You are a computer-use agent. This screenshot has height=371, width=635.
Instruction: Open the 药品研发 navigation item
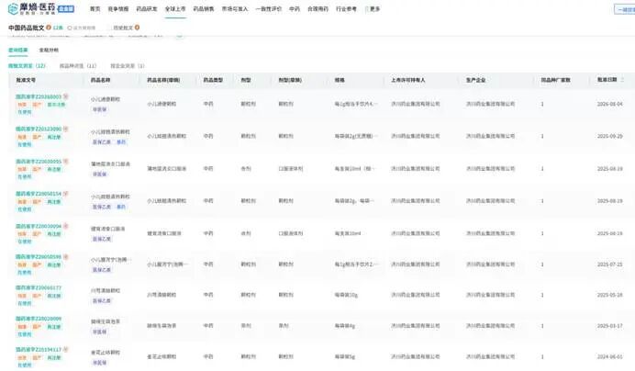tap(147, 9)
